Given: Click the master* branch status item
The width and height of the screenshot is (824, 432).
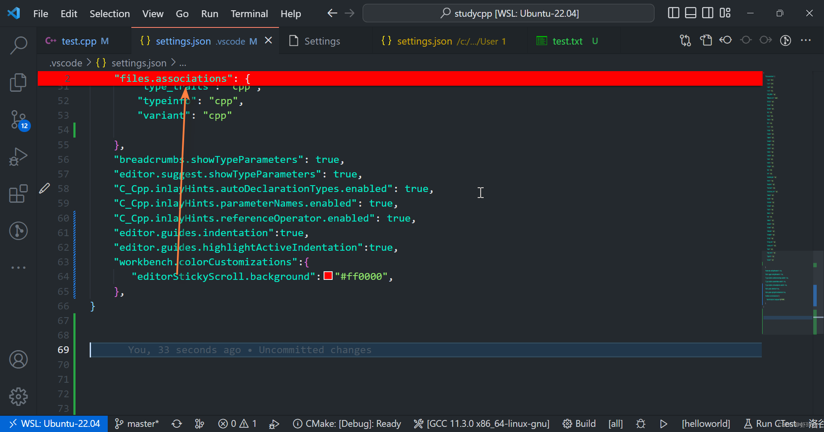Looking at the screenshot, I should [x=137, y=424].
